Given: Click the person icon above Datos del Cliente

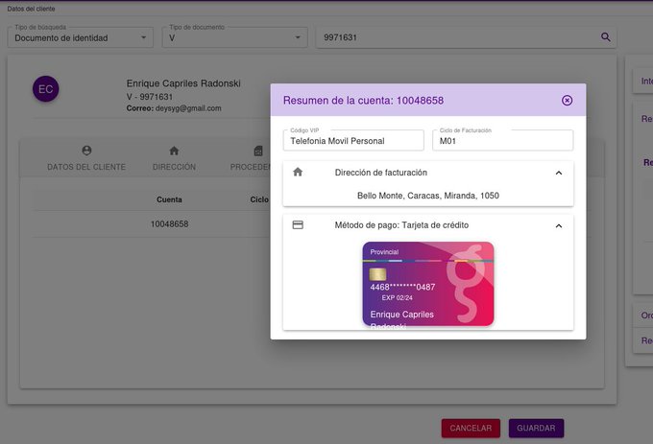Looking at the screenshot, I should pos(86,151).
